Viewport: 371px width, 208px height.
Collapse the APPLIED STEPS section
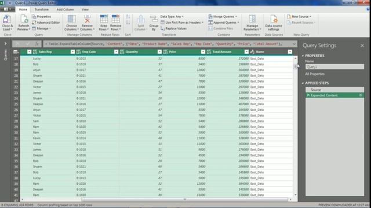coord(303,83)
